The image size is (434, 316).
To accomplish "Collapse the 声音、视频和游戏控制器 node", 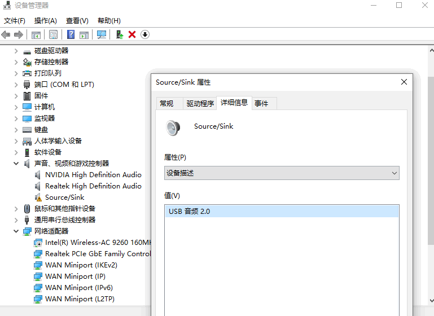I will [x=16, y=164].
